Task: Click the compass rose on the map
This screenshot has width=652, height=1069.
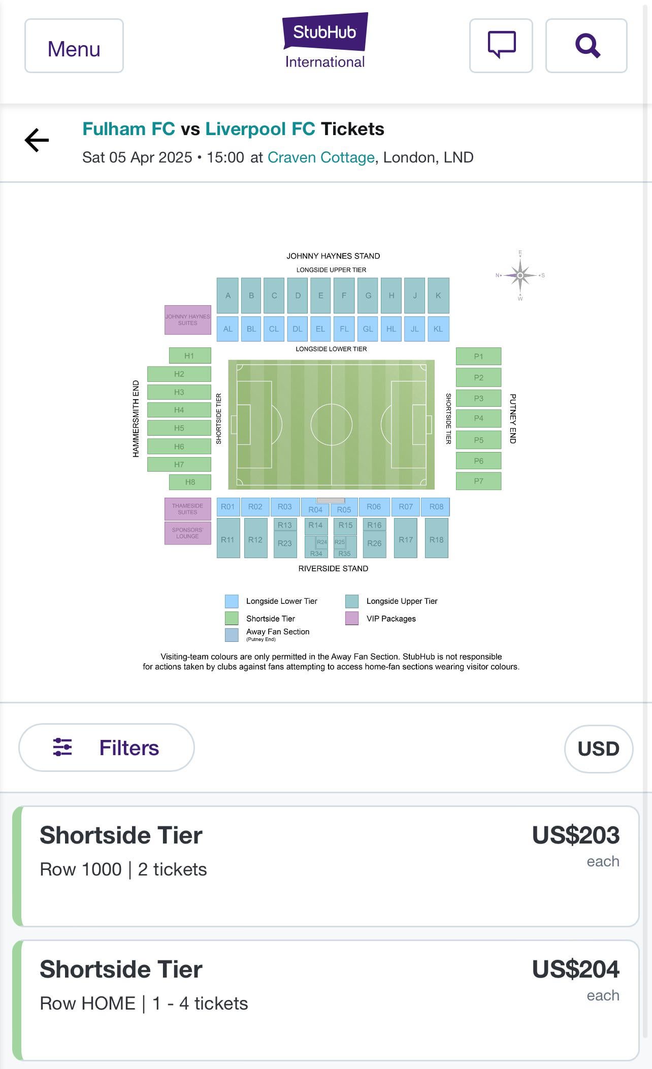Action: (x=519, y=275)
